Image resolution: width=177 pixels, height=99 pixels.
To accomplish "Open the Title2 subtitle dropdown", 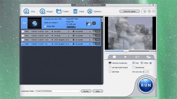I will tap(90, 36).
